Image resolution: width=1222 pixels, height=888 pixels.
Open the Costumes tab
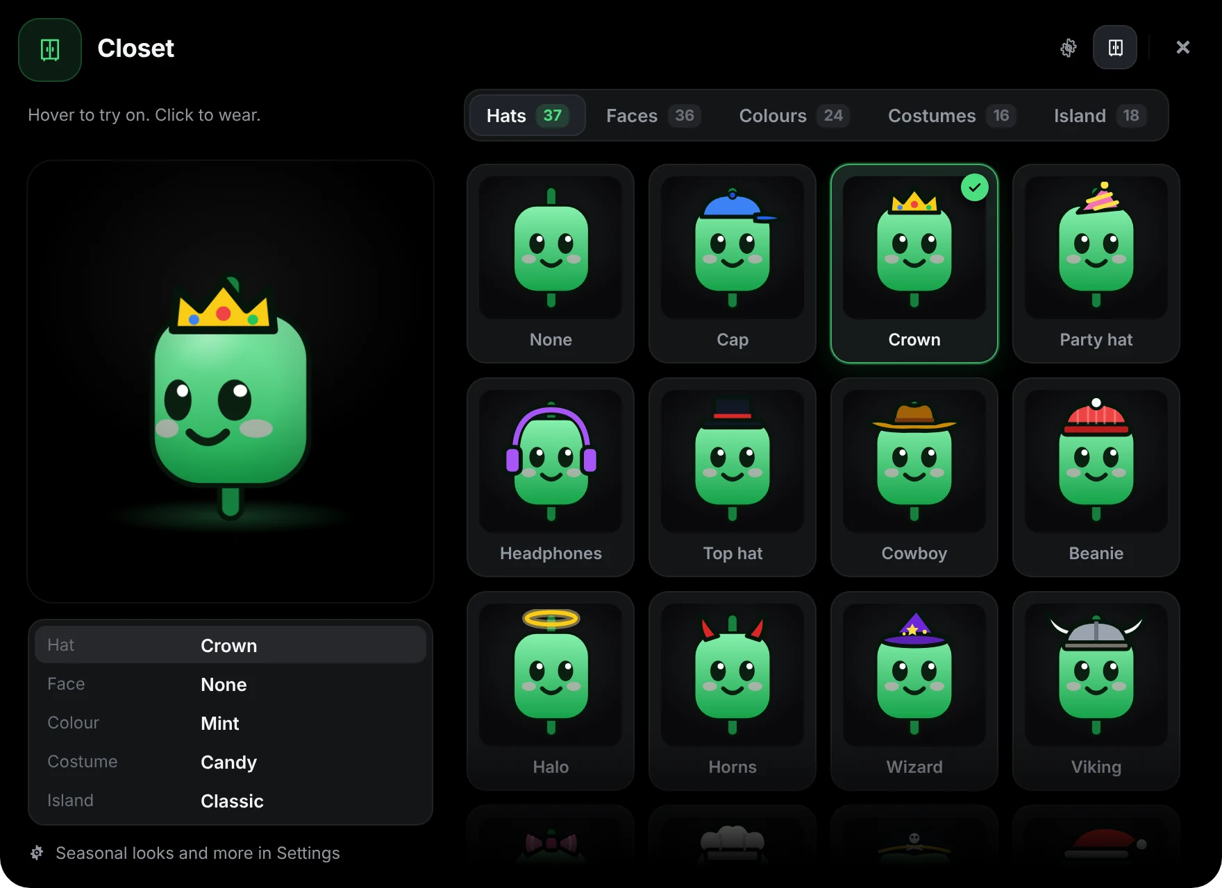952,115
